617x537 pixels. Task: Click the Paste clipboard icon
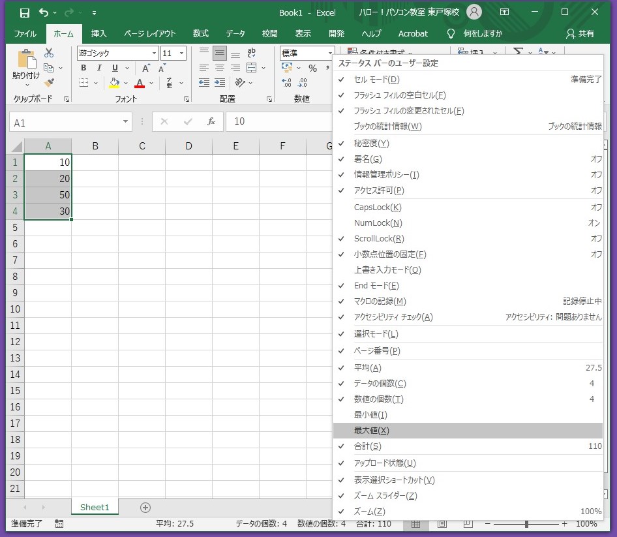[27, 59]
